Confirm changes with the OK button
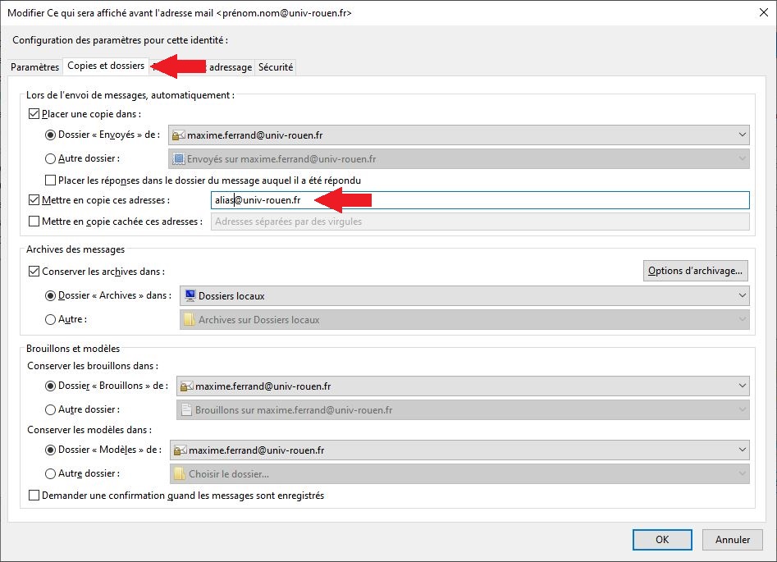 point(661,539)
